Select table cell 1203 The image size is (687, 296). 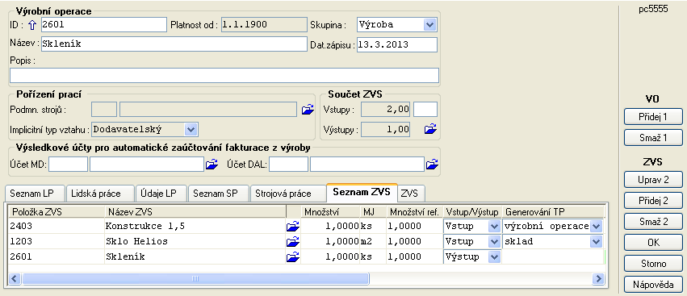(x=57, y=241)
